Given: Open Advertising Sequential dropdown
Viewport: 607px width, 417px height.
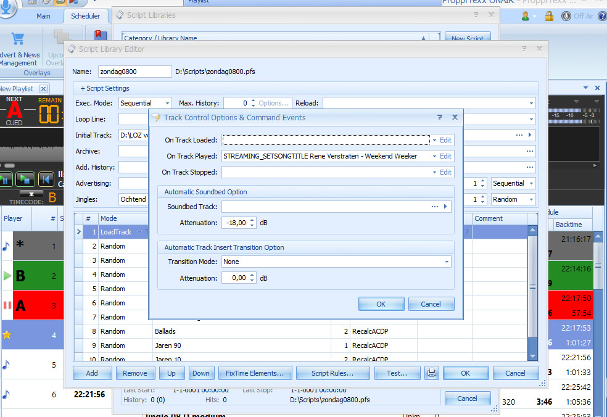Looking at the screenshot, I should coord(531,183).
